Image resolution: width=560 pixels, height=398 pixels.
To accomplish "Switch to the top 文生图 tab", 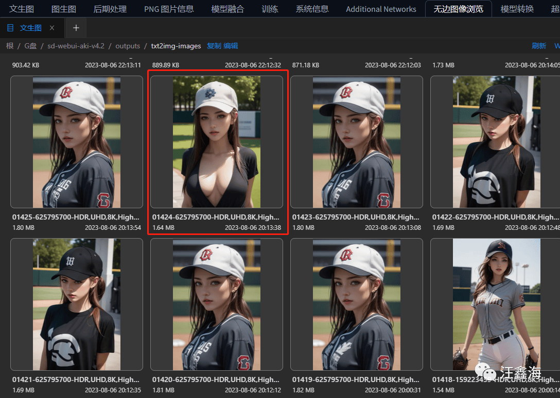I will 22,9.
